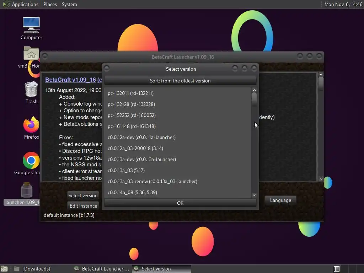Select version c0.0.13a_03-renew
This screenshot has width=364, height=273.
tap(178, 182)
